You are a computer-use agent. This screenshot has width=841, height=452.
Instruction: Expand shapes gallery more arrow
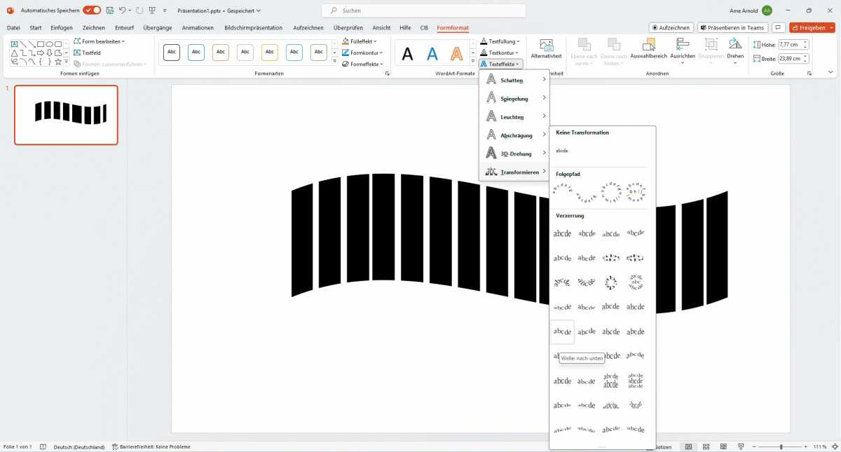click(67, 61)
